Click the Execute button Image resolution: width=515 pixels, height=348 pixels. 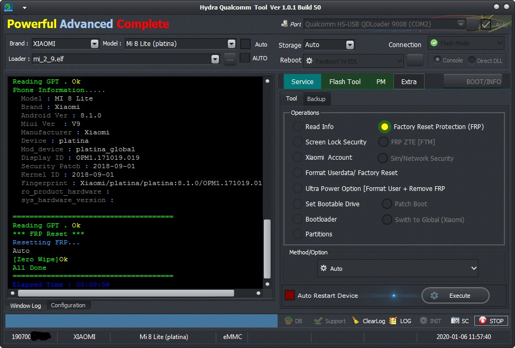tap(455, 296)
